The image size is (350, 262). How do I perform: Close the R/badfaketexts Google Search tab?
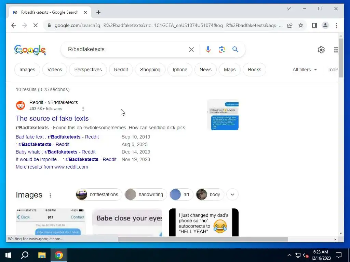pyautogui.click(x=85, y=12)
